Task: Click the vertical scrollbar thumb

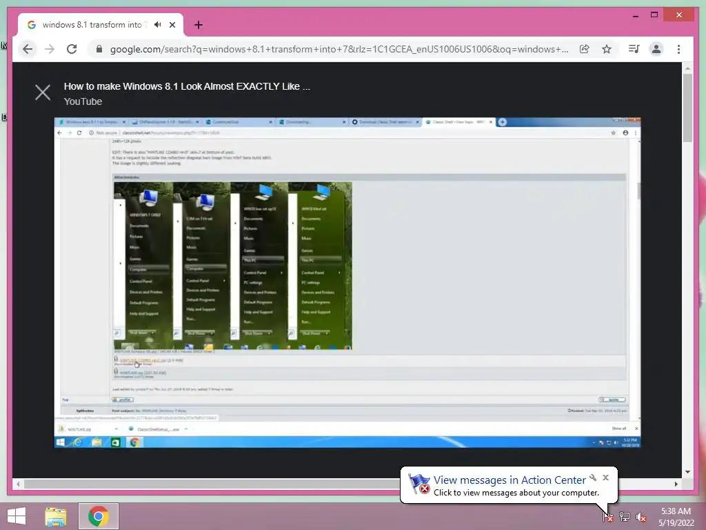Action: pyautogui.click(x=687, y=108)
